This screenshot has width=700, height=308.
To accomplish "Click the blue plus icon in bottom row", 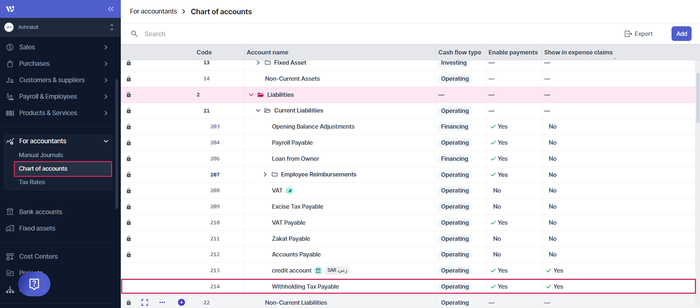I will pyautogui.click(x=181, y=303).
